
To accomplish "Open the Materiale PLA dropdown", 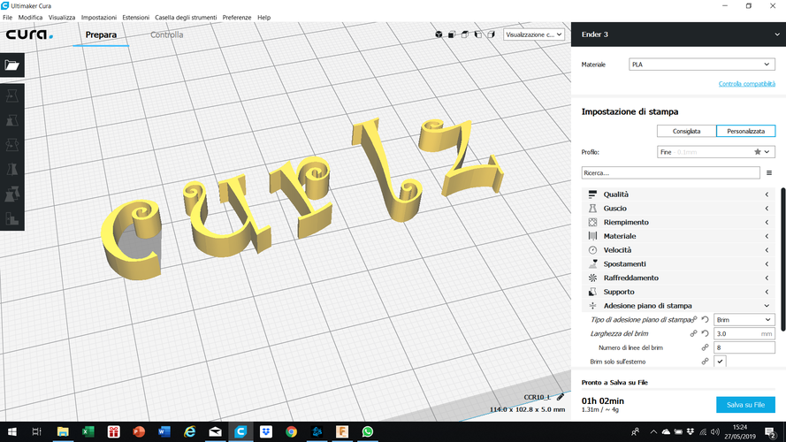I will coord(702,65).
